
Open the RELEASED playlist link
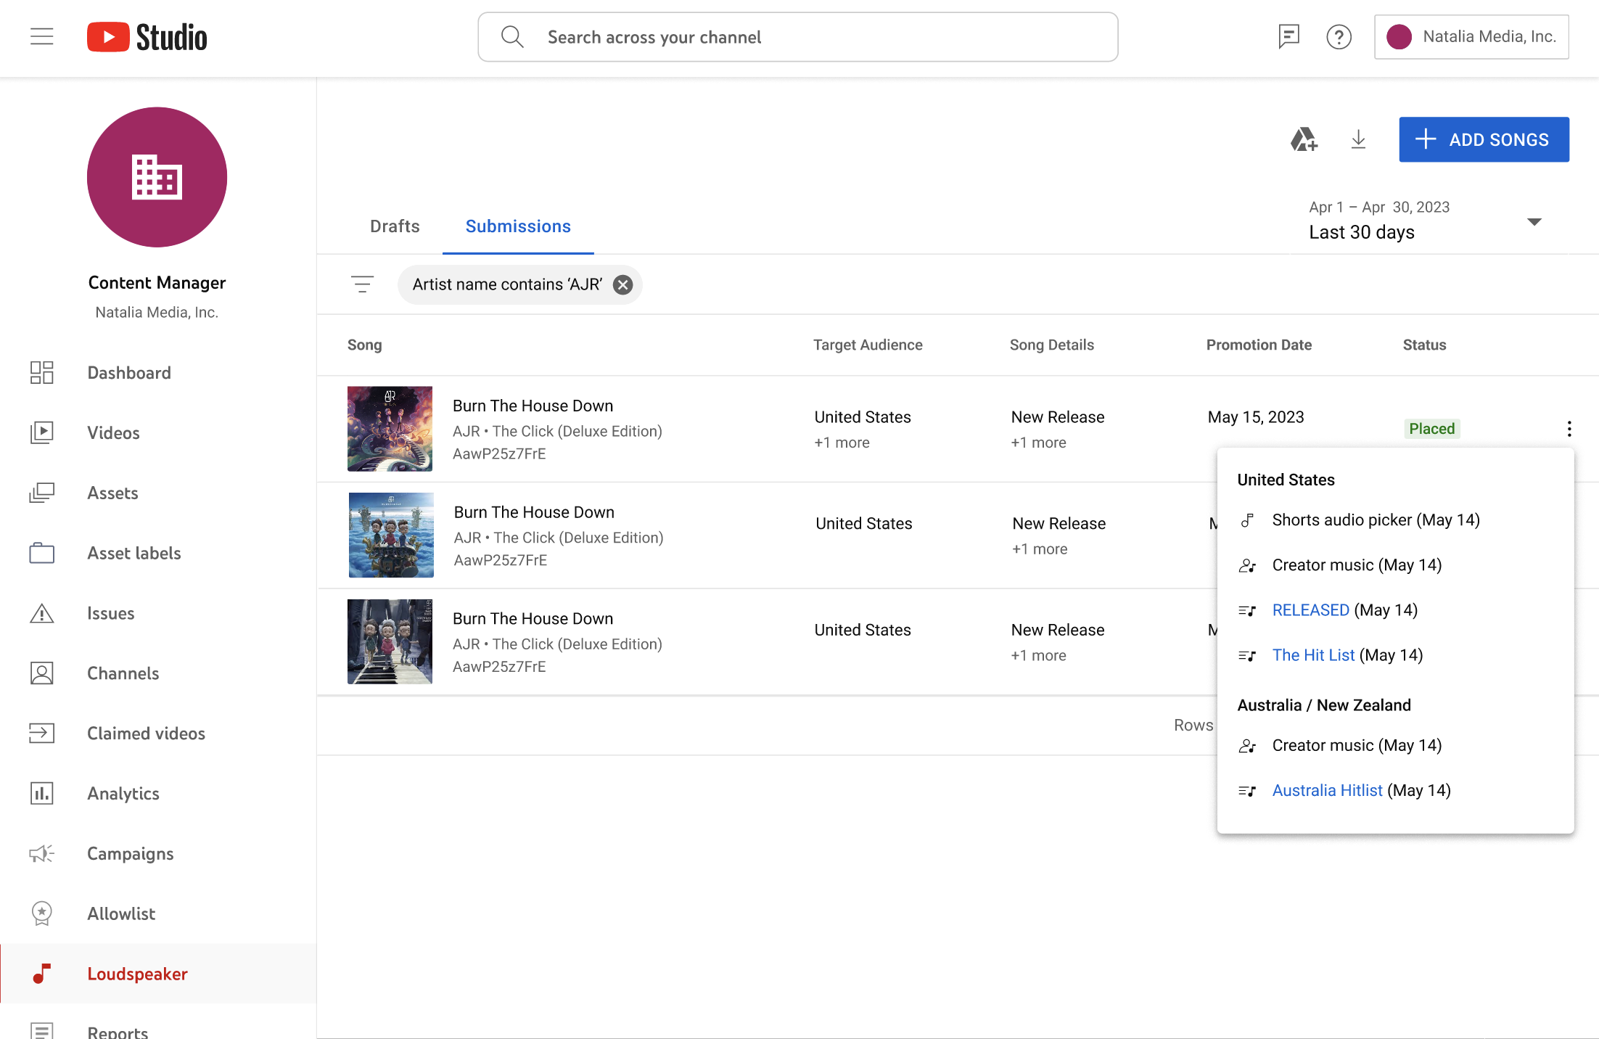pos(1310,610)
